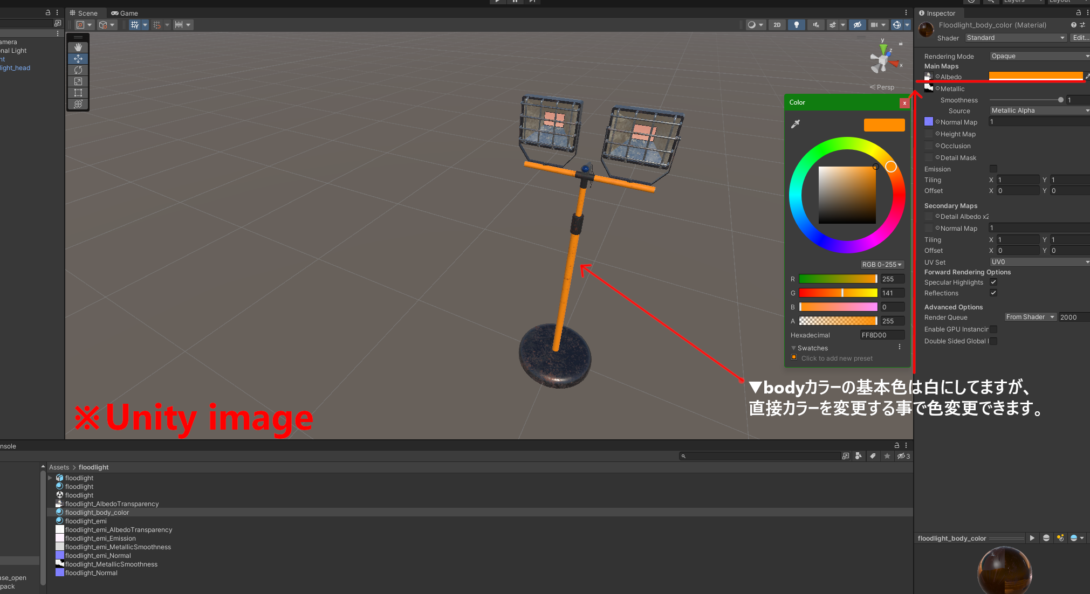Viewport: 1090px width, 594px height.
Task: Open RGB 0-255 mode dropdown
Action: [x=882, y=265]
